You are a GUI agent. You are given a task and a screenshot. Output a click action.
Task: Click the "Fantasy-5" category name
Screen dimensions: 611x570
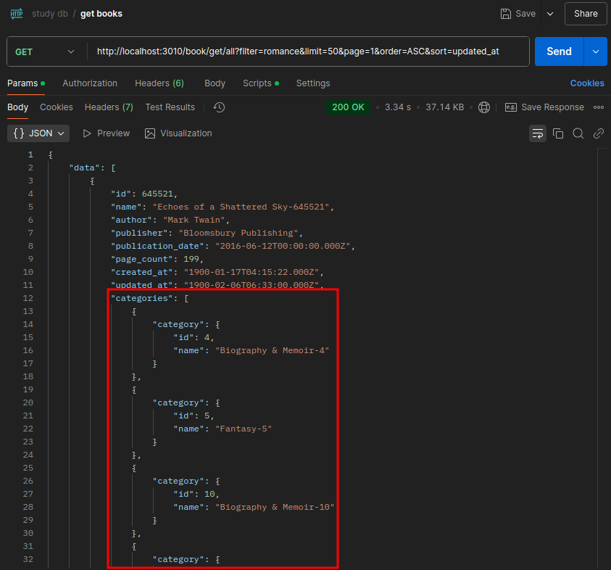[x=244, y=429]
